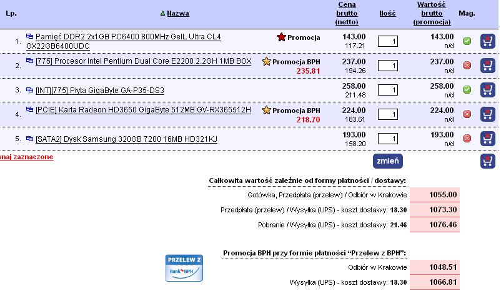Remove Karta Radeon HD3650 via cart icon

pyautogui.click(x=488, y=114)
